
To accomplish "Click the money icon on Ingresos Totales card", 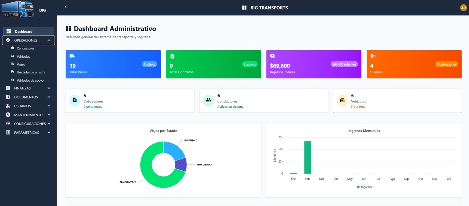I will pos(272,56).
